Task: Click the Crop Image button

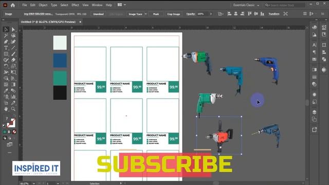Action: tap(174, 14)
